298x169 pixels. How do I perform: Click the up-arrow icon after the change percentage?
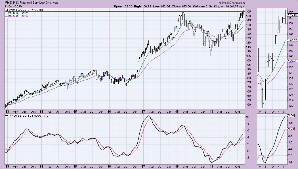point(244,7)
